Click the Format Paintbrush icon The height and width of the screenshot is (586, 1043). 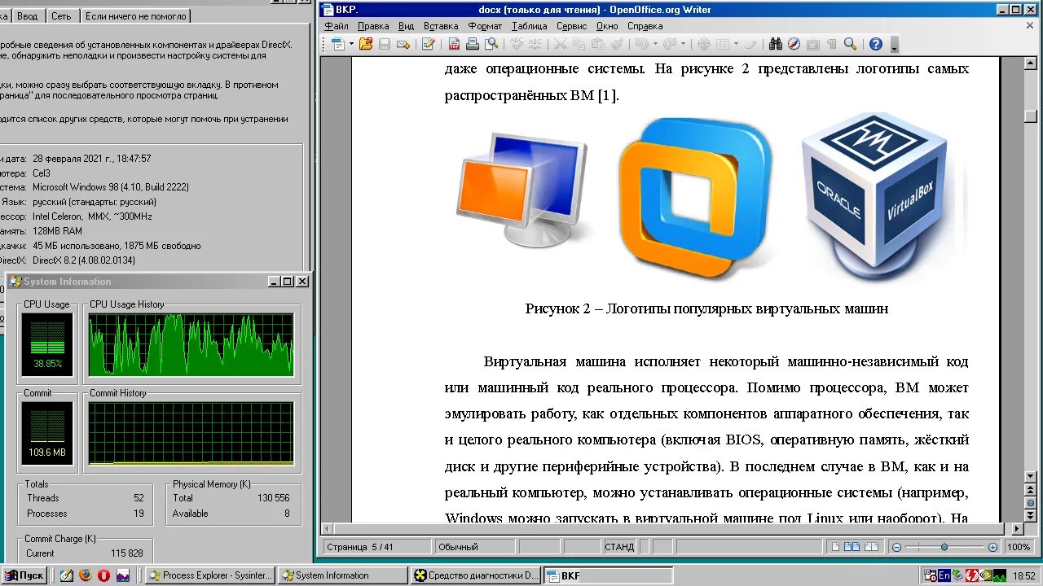[617, 44]
